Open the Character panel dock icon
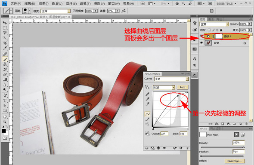This screenshot has height=165, width=254. click(195, 59)
